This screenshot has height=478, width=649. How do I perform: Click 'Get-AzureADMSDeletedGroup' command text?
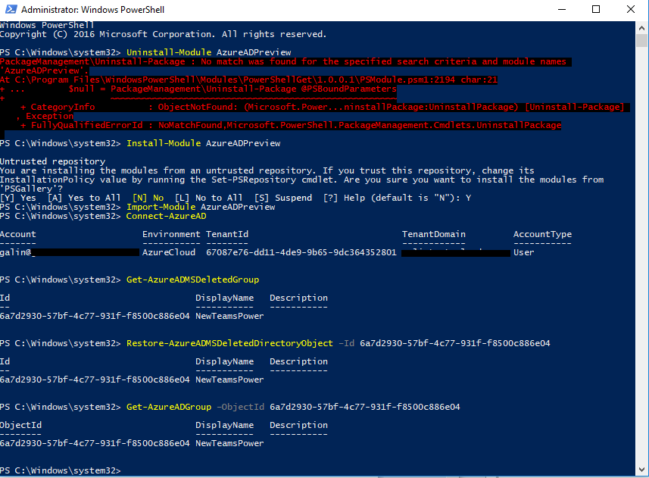coord(192,280)
